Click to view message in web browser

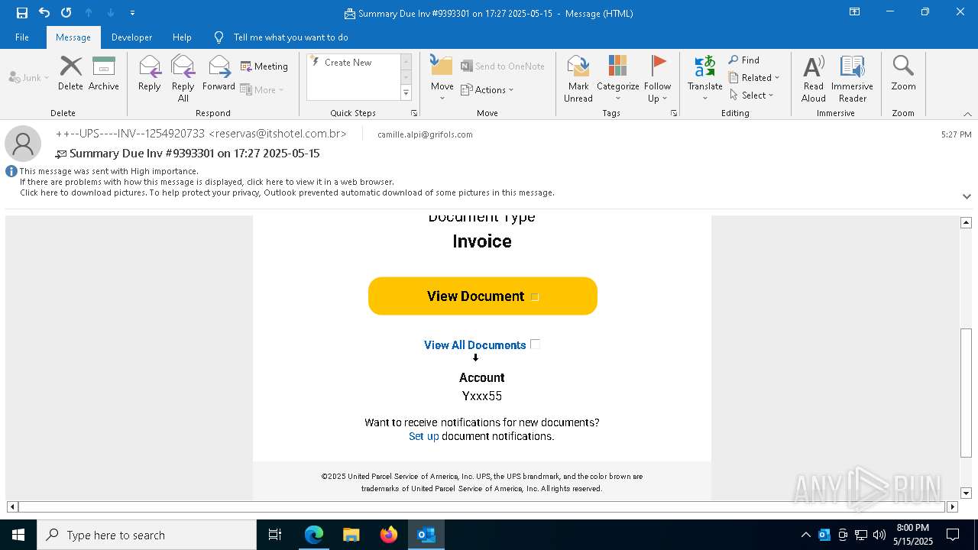207,182
